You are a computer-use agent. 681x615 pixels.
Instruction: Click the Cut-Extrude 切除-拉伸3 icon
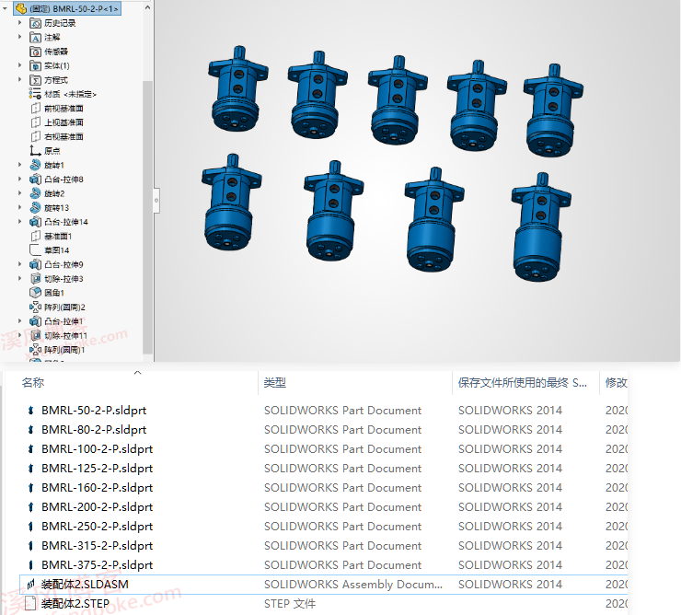pos(35,279)
